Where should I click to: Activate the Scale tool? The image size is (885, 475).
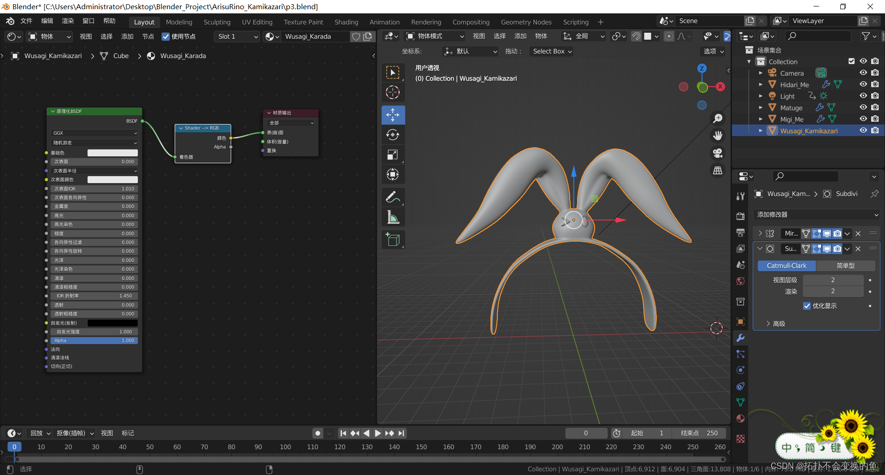point(393,154)
